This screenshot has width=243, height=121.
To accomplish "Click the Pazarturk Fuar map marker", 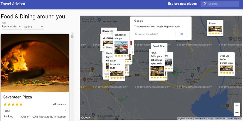I will click(99, 20).
